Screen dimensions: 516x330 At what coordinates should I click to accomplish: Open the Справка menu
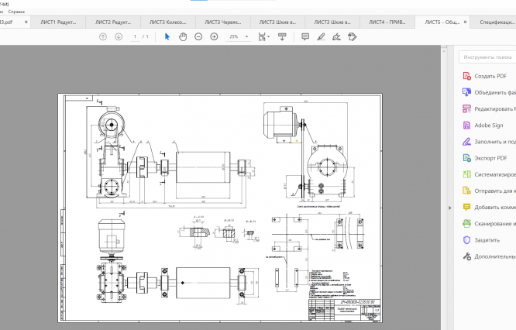(16, 12)
